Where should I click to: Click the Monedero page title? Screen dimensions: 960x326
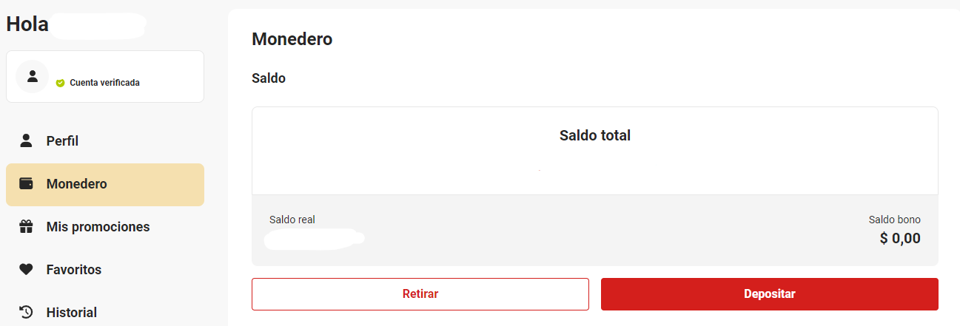[292, 39]
